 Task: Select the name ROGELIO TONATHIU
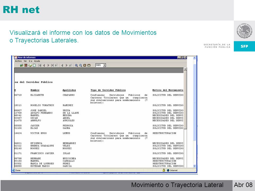point(42,105)
